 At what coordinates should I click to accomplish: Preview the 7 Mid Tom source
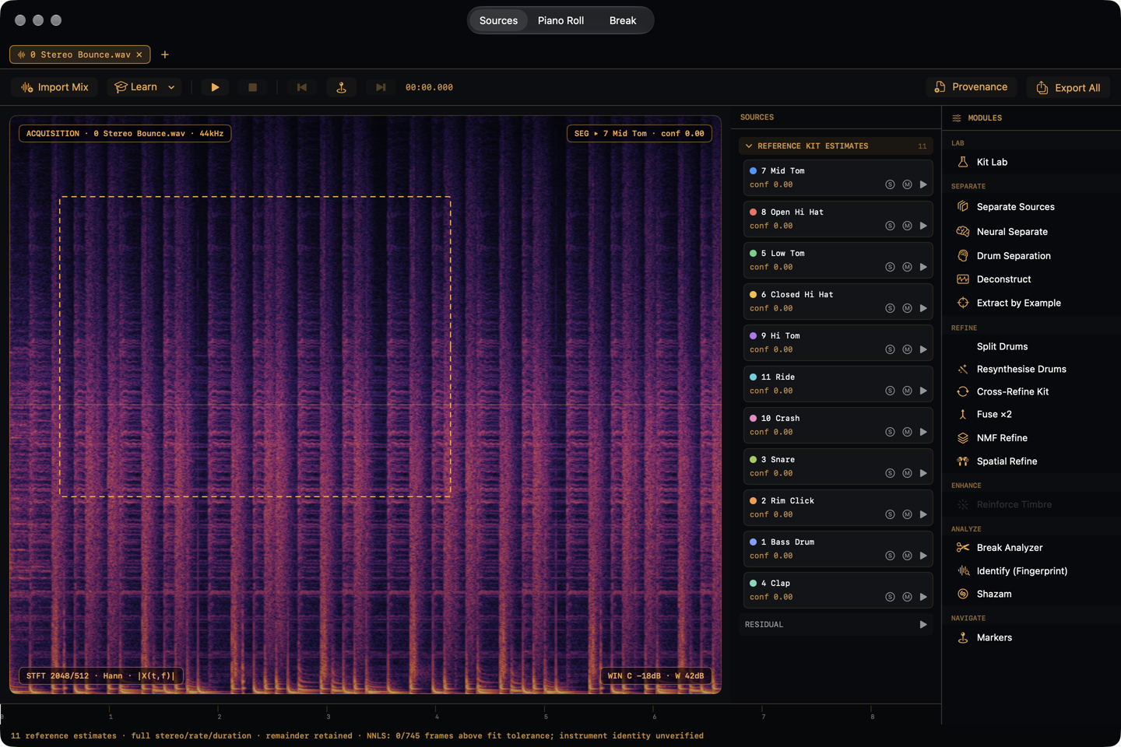tap(923, 185)
